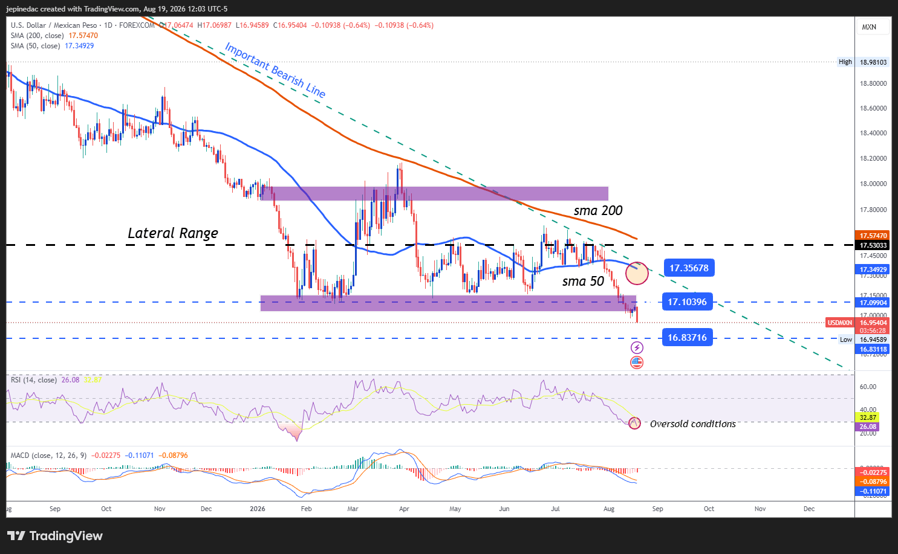Click the Apr label on time axis
Screen dimensions: 898x554
pos(405,509)
